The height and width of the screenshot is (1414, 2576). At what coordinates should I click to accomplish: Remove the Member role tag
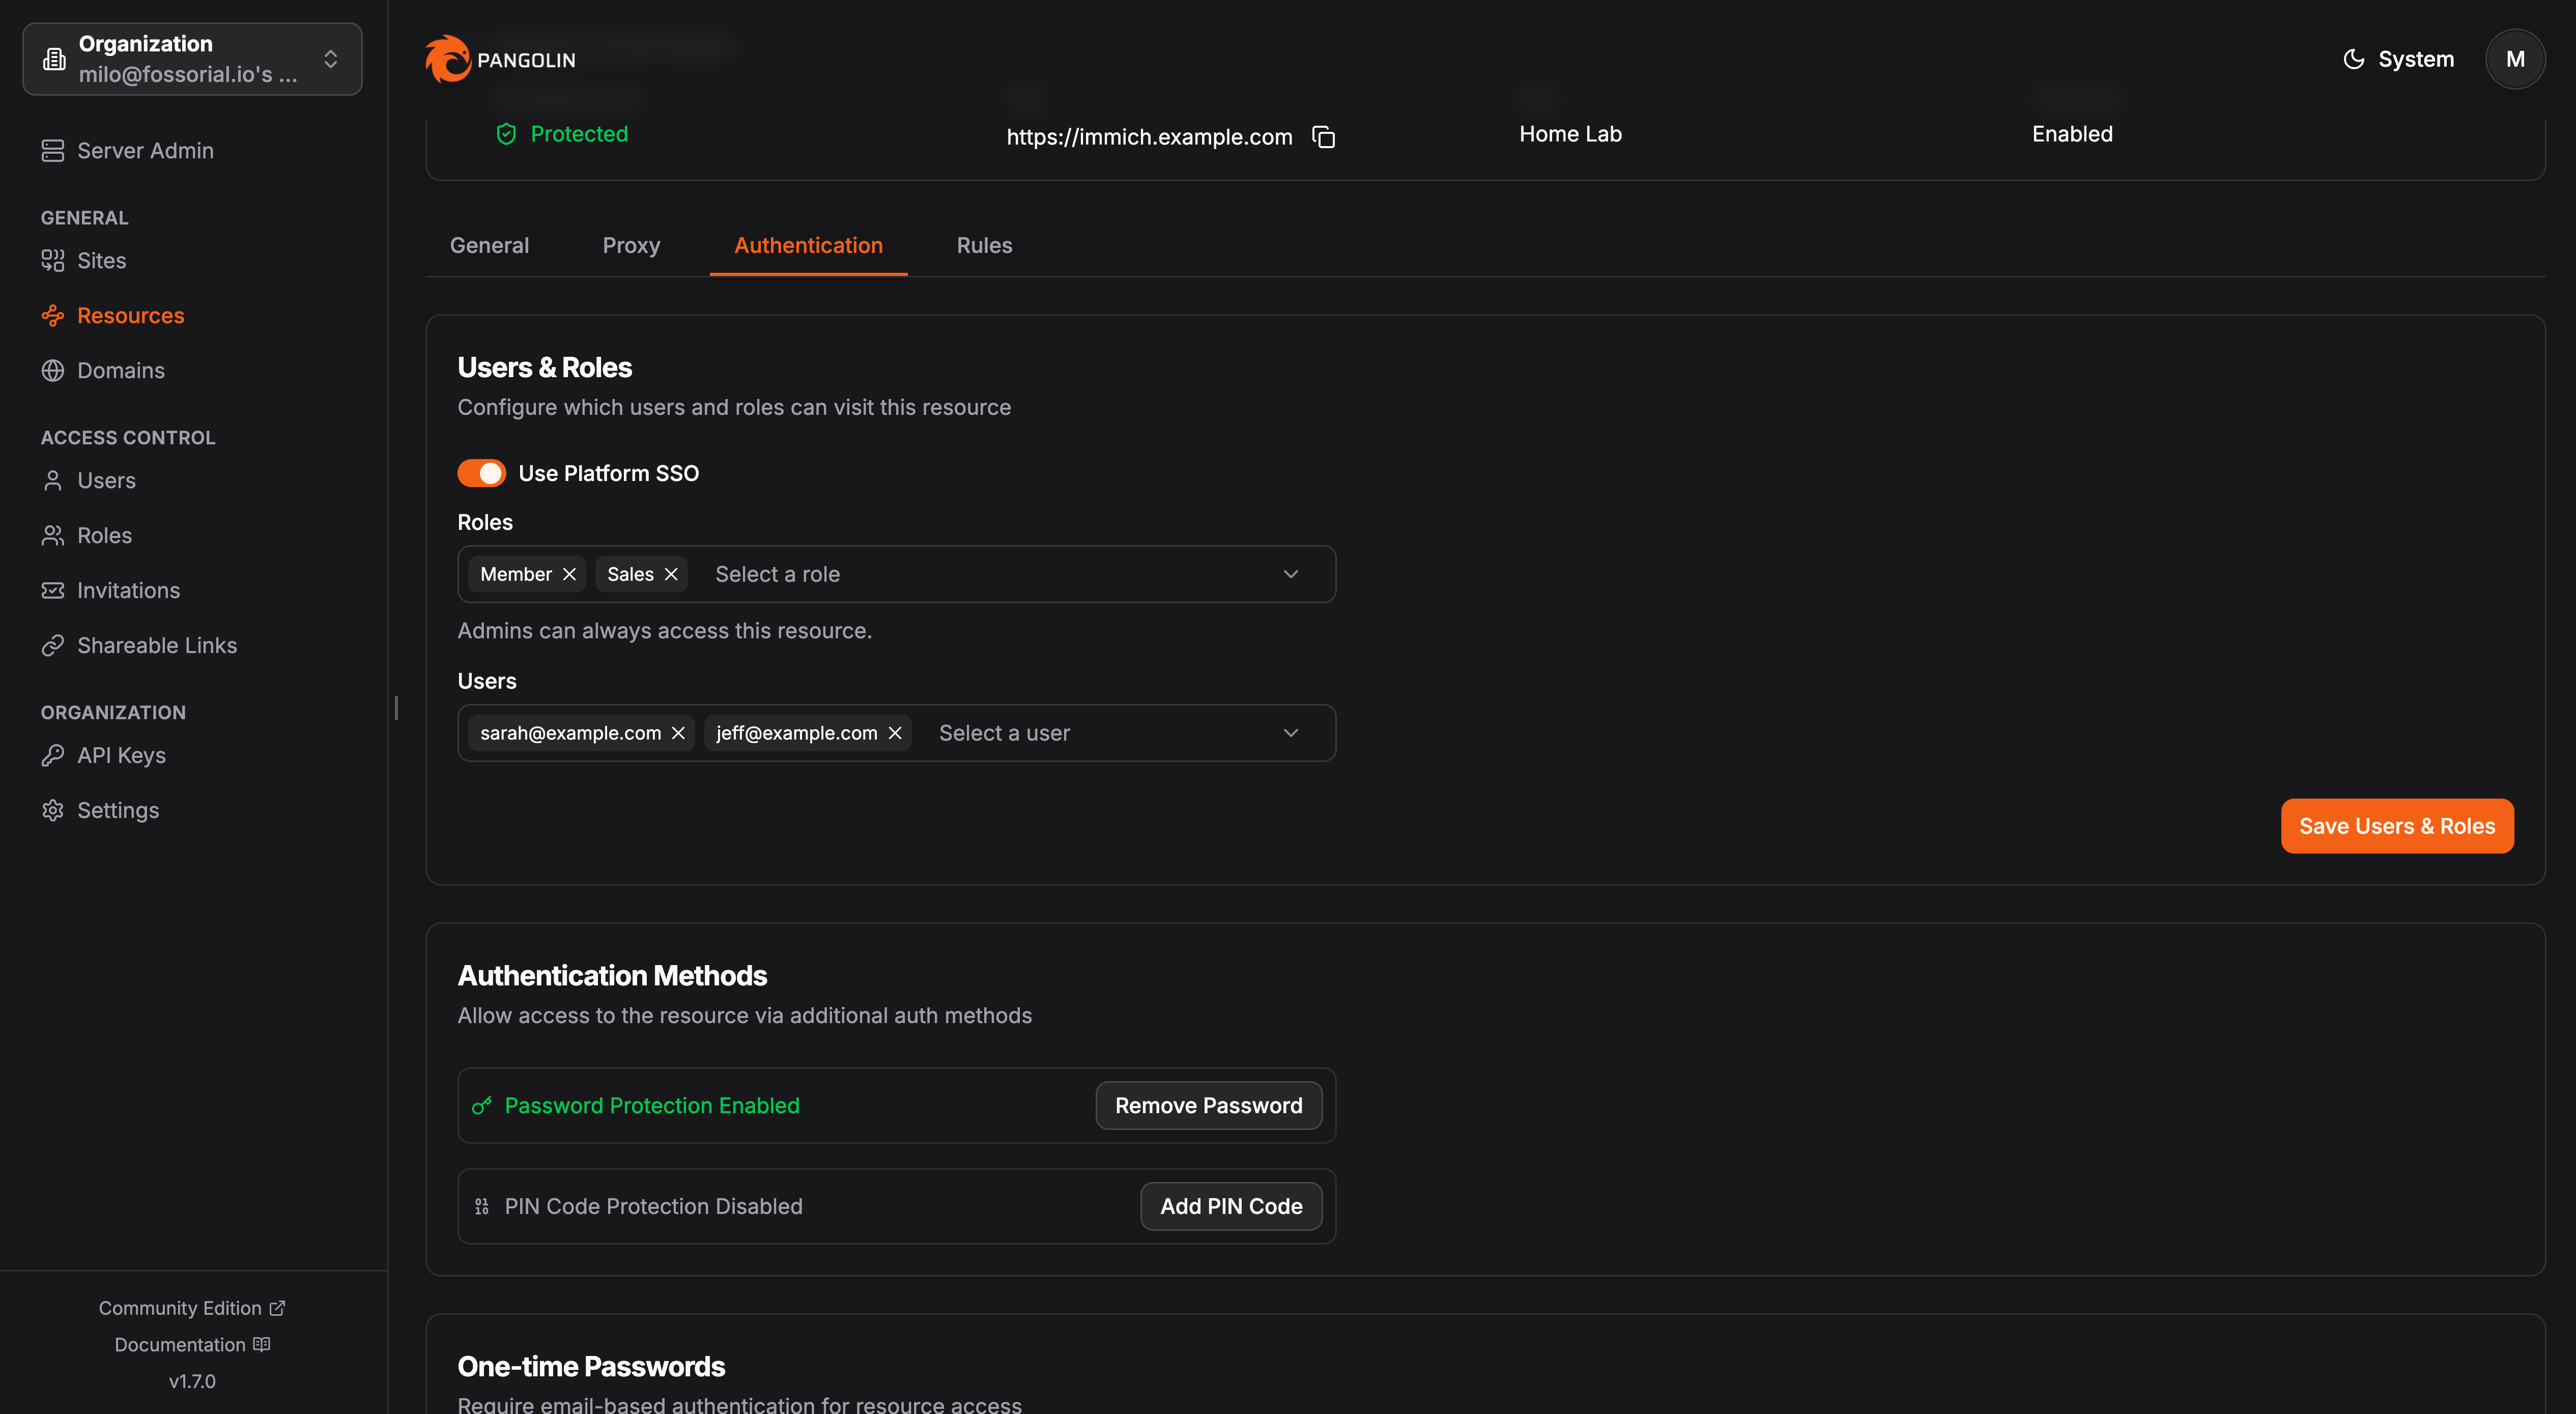pyautogui.click(x=569, y=574)
